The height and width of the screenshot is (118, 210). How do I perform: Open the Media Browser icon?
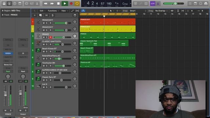click(x=206, y=4)
